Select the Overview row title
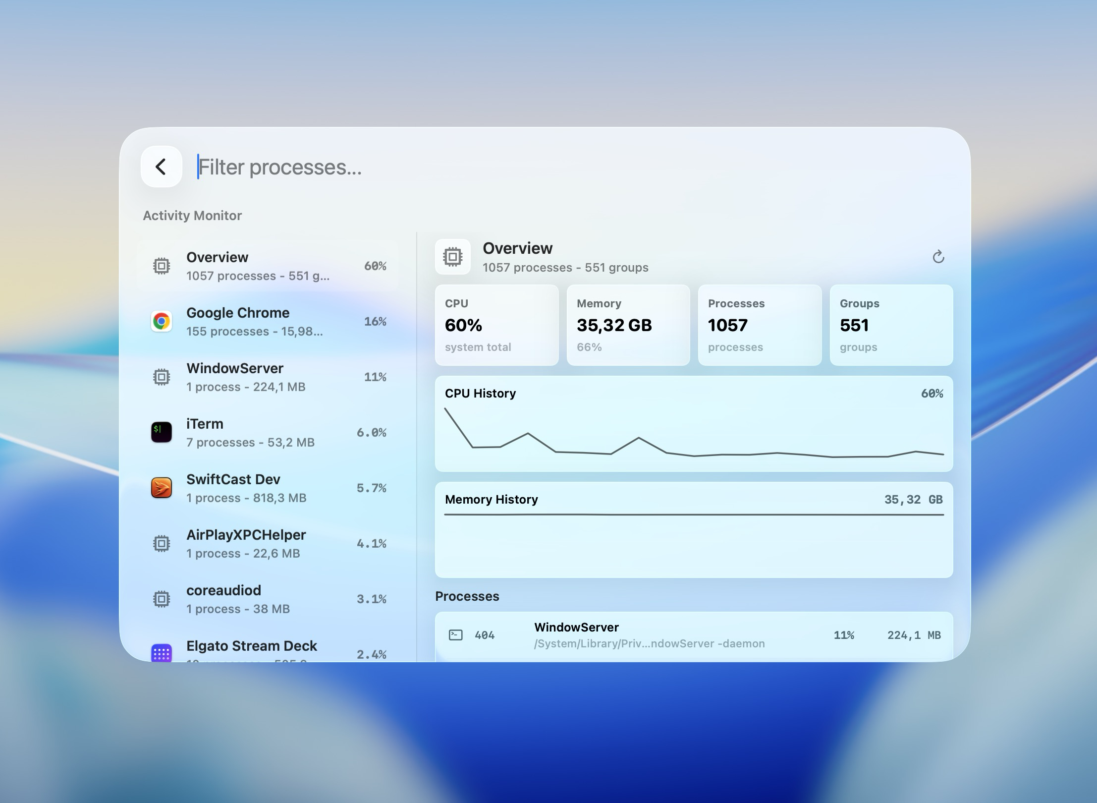 [217, 257]
